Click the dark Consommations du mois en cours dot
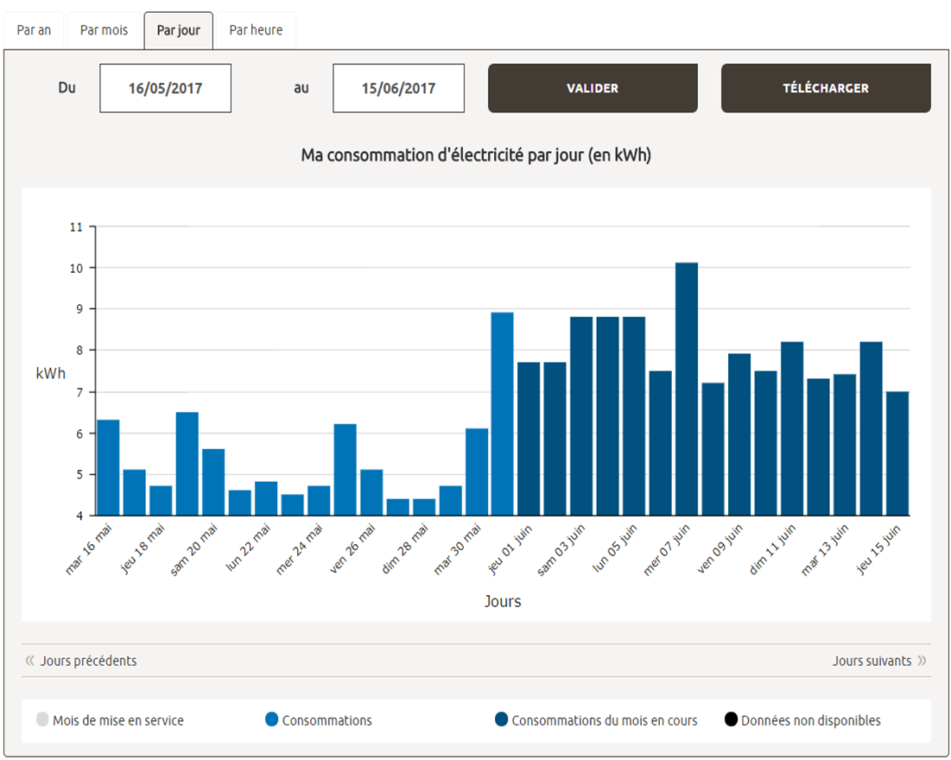The width and height of the screenshot is (951, 760). 503,719
